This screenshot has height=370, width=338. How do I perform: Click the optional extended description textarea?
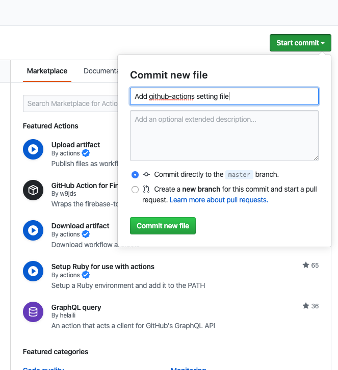[224, 136]
